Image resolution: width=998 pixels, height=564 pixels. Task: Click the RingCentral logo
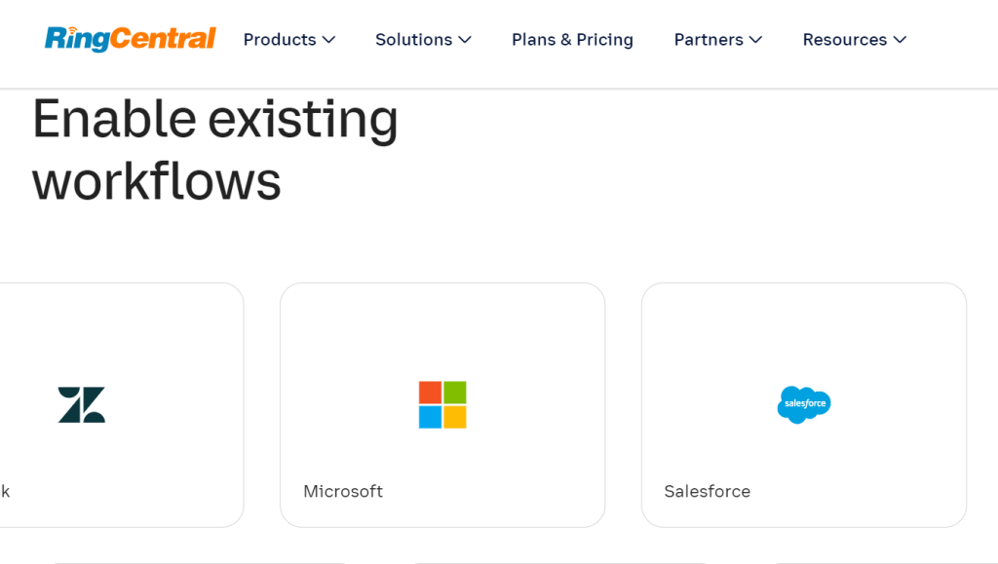[x=130, y=39]
